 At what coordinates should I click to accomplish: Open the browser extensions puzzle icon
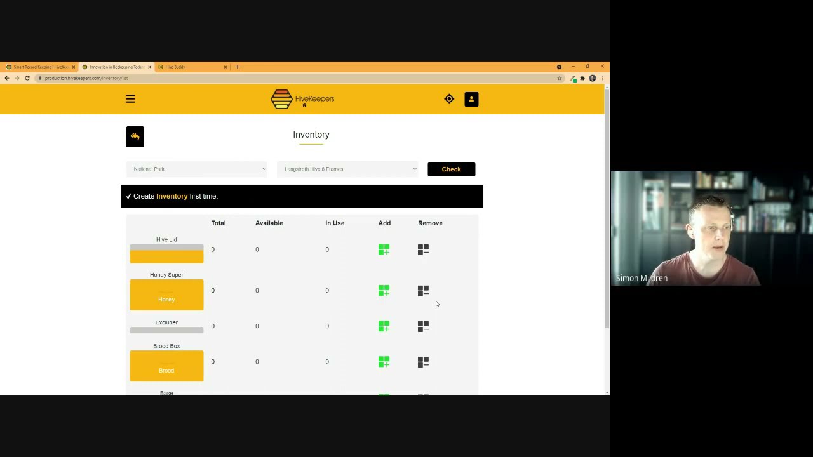[582, 78]
